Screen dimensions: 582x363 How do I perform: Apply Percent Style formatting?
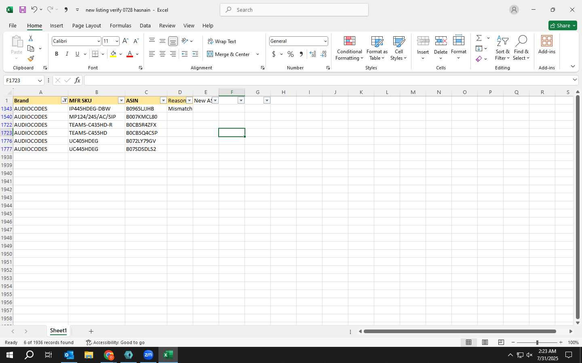[x=291, y=54]
